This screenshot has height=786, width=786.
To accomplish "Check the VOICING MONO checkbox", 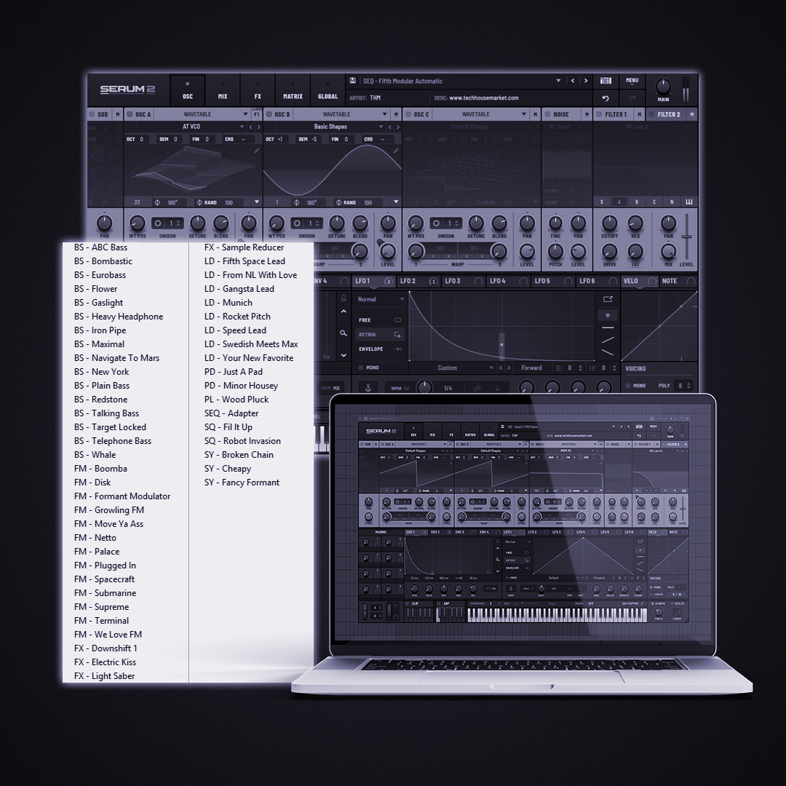I will click(x=628, y=386).
